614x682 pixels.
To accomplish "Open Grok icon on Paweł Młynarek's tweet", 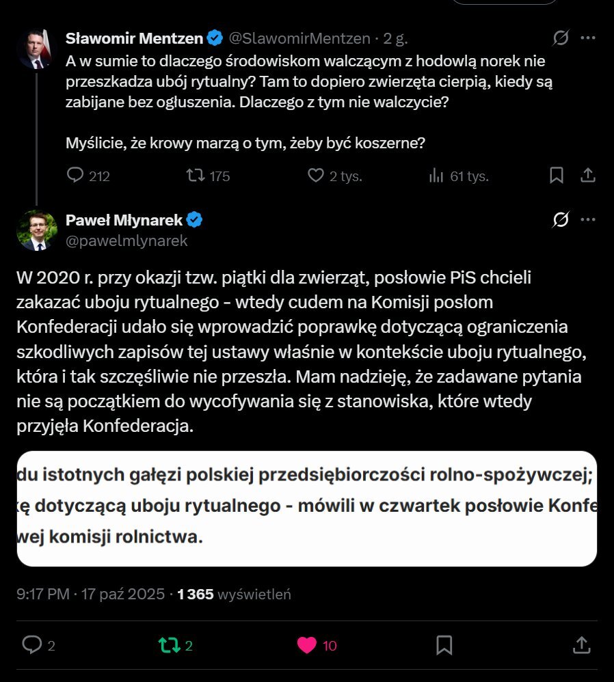I will pos(561,220).
